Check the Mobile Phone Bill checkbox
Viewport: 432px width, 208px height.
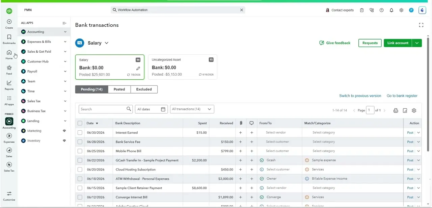click(80, 151)
